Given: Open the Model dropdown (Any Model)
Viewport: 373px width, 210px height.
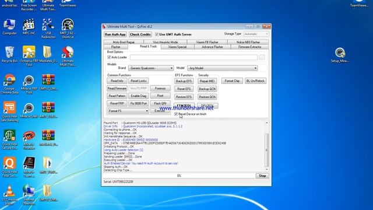Looking at the screenshot, I should (222, 68).
